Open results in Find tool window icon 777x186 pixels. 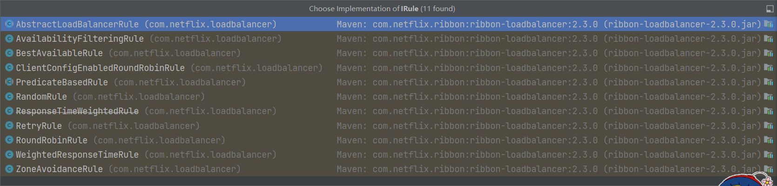pos(770,9)
